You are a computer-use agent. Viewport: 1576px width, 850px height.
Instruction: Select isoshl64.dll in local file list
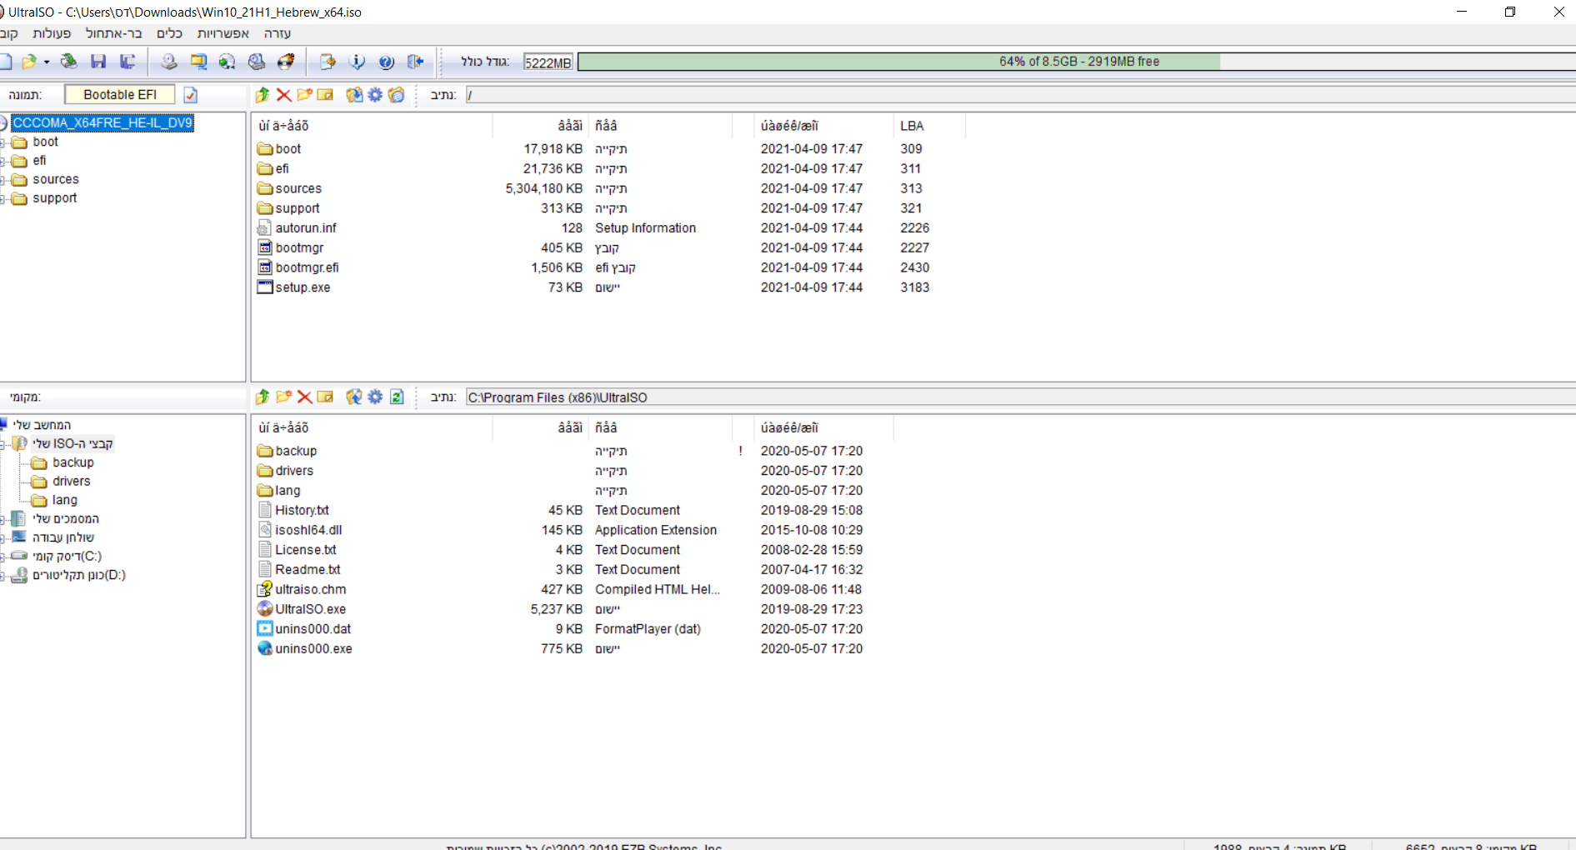(x=308, y=530)
